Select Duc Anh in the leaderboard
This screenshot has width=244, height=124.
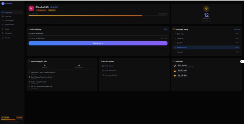pos(206,43)
